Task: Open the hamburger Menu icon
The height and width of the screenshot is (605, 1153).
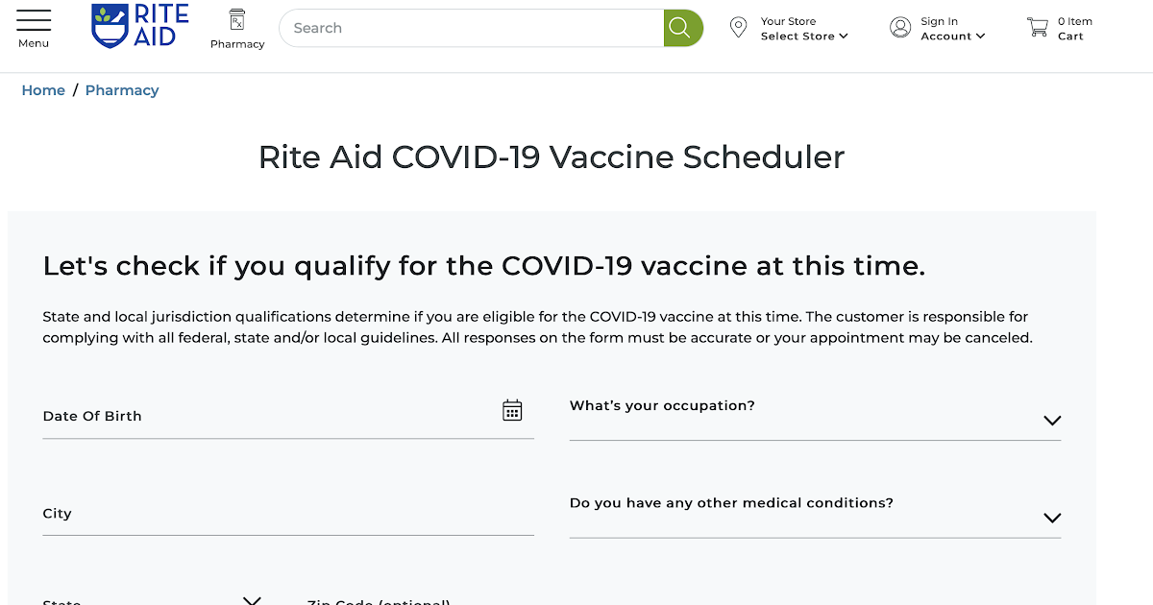Action: pyautogui.click(x=34, y=21)
